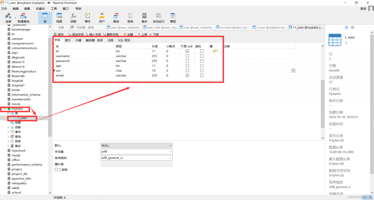Collapse the mybatis database node

pos(5,109)
